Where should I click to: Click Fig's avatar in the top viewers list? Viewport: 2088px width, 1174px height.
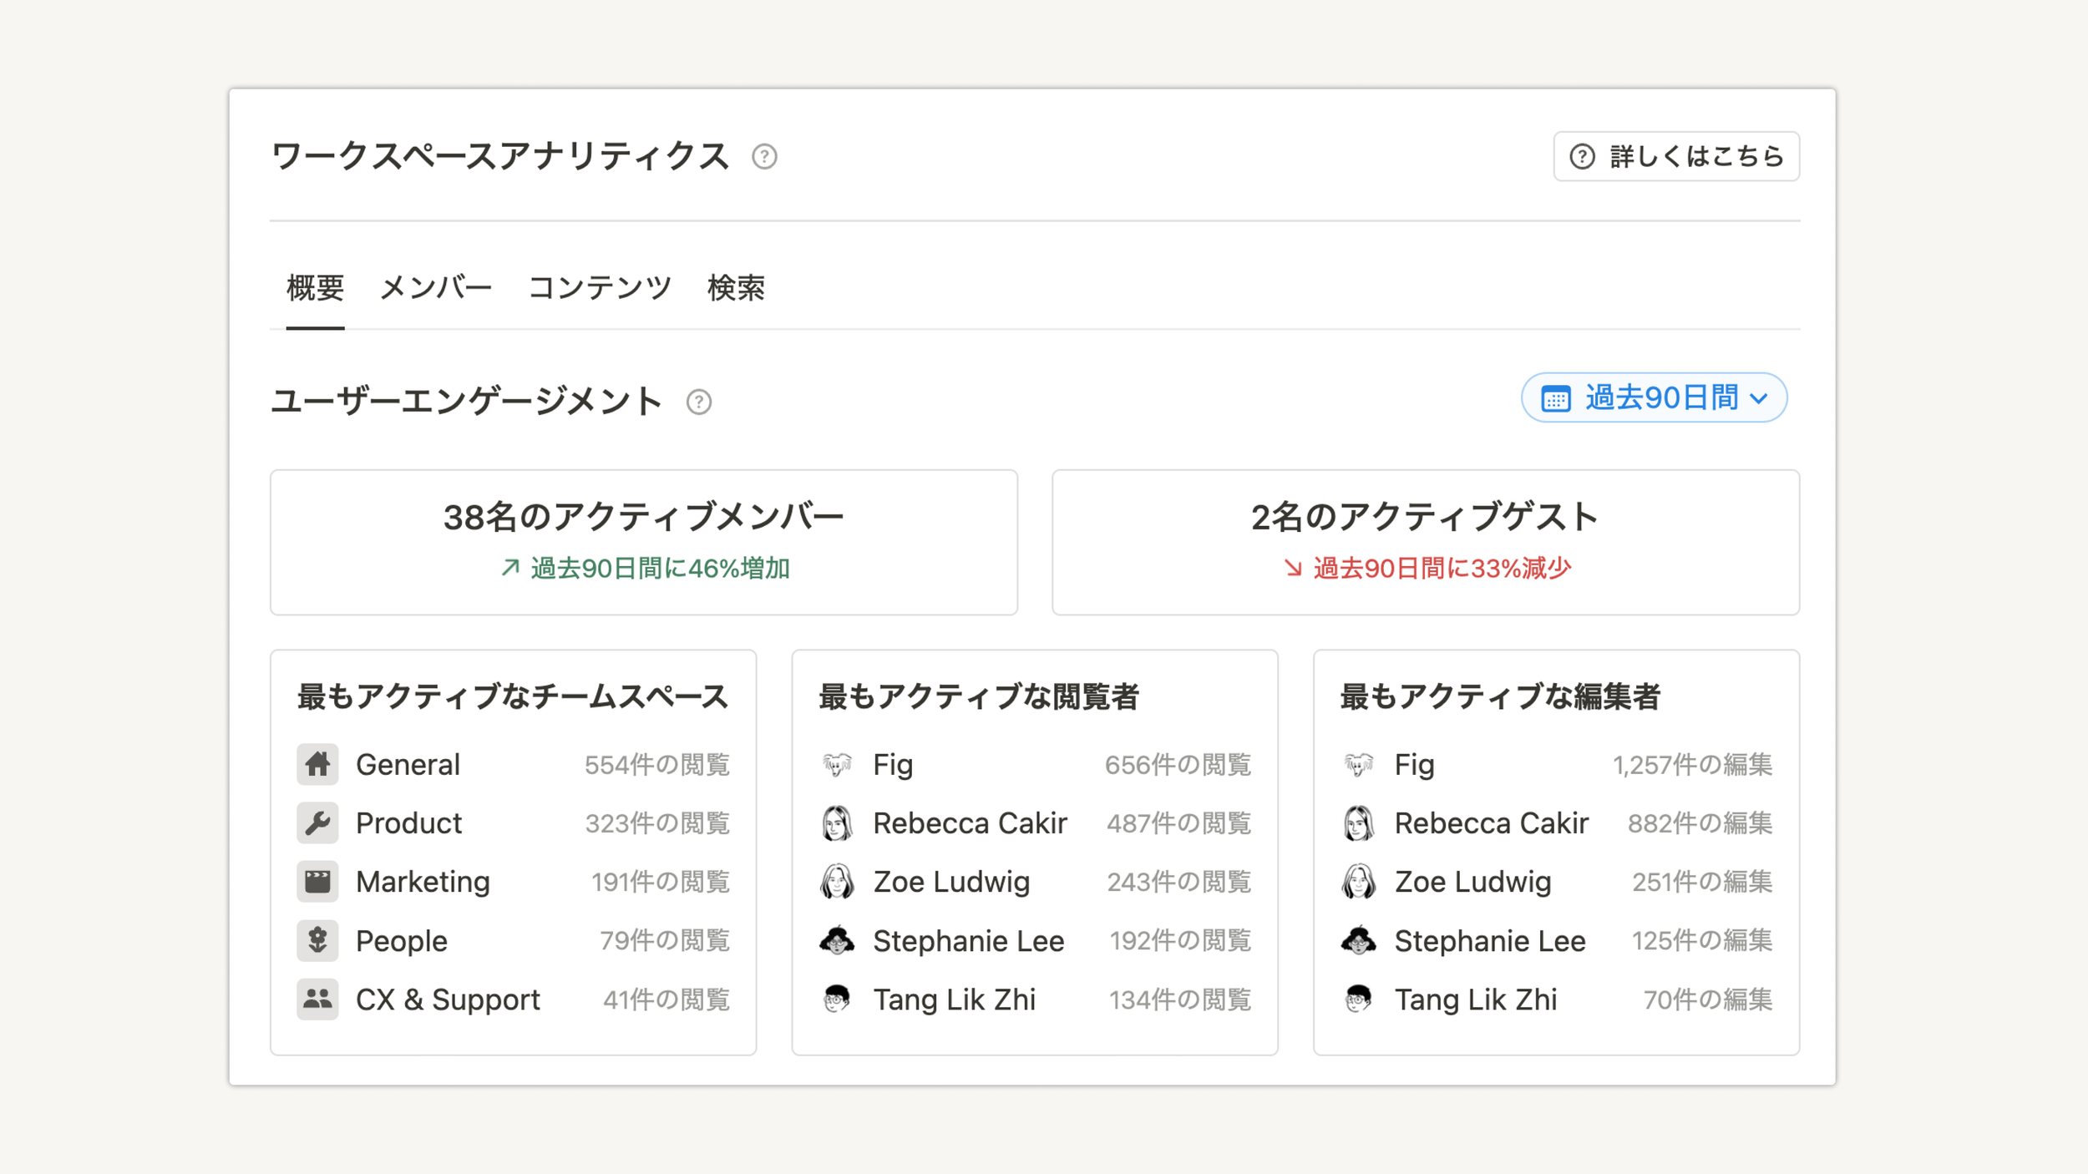point(837,764)
